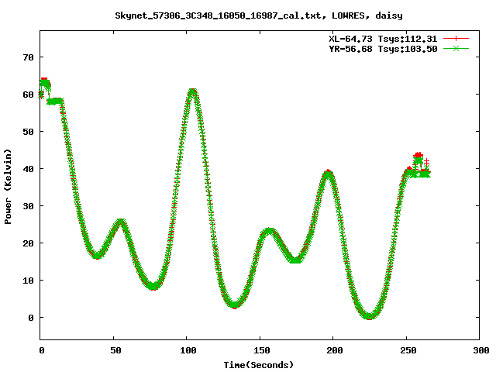This screenshot has height=372, width=496.
Task: Click the 30 tick label on y-axis
Action: [28, 206]
